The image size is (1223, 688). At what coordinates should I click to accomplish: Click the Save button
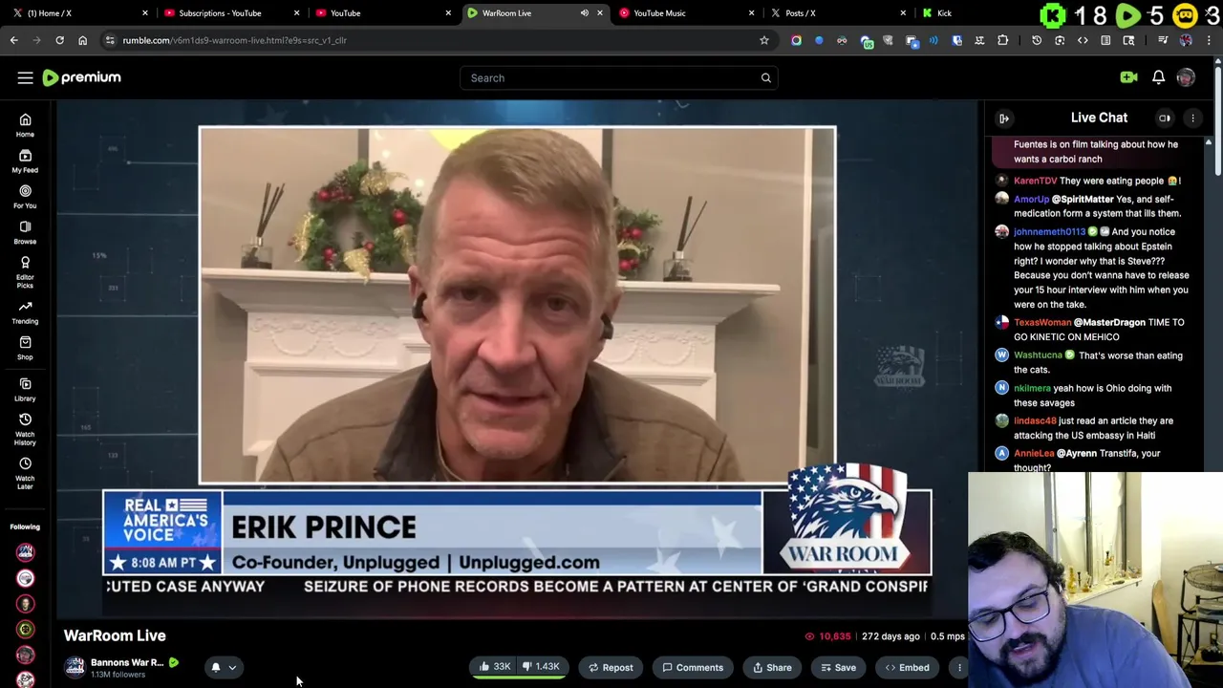[838, 668]
